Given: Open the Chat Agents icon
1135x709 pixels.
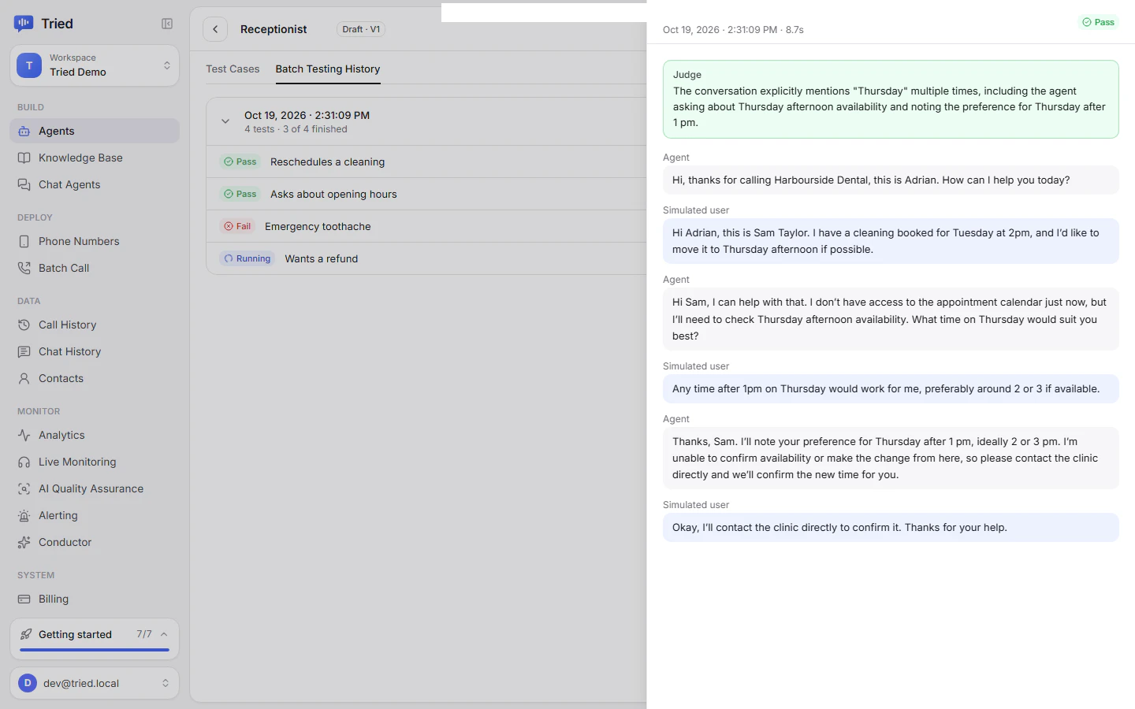Looking at the screenshot, I should [24, 184].
